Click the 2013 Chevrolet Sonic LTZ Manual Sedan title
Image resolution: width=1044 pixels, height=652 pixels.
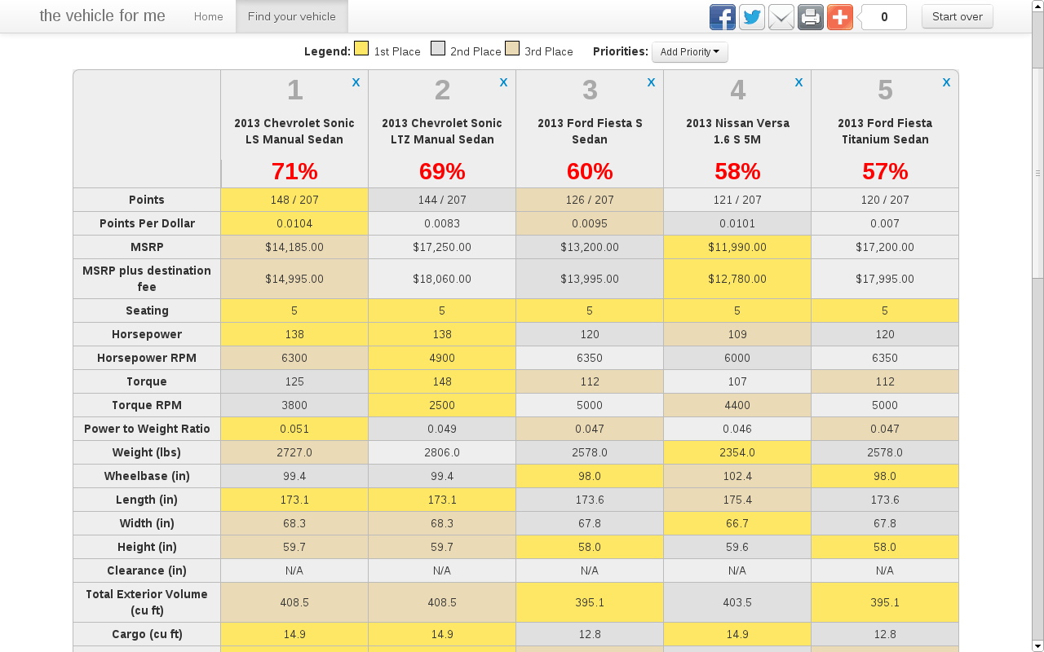(x=442, y=131)
